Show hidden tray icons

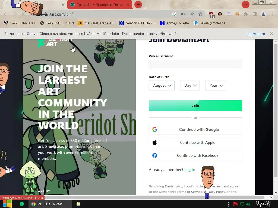pyautogui.click(x=229, y=204)
